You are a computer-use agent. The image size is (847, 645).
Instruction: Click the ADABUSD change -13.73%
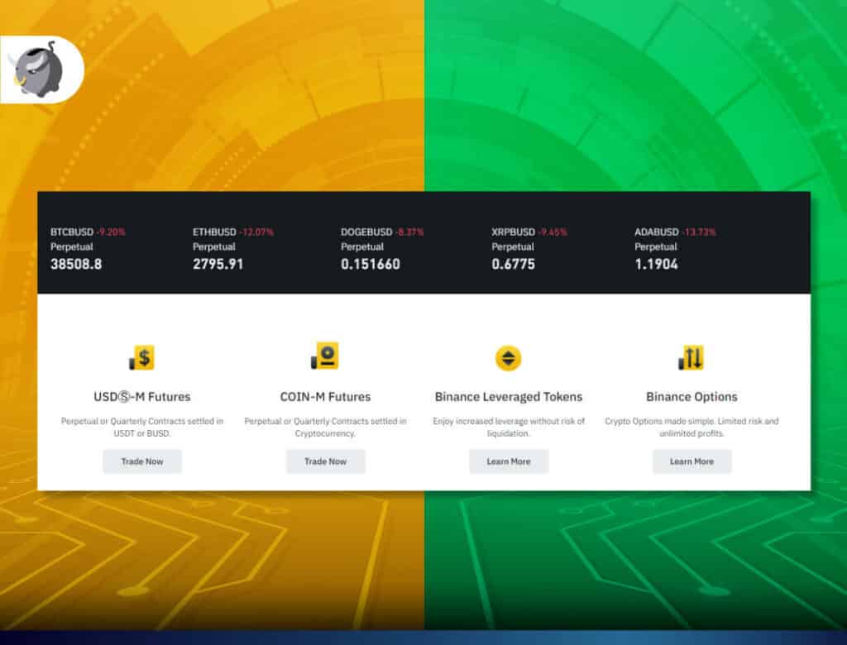(x=698, y=232)
